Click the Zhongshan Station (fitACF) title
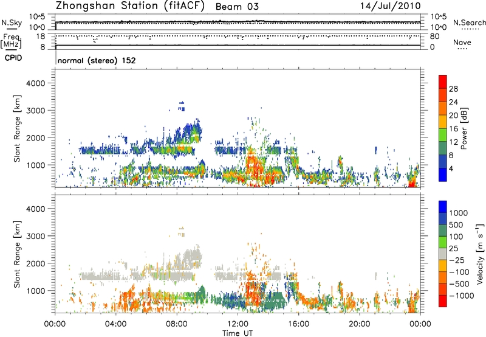486x337 pixels. click(x=130, y=6)
